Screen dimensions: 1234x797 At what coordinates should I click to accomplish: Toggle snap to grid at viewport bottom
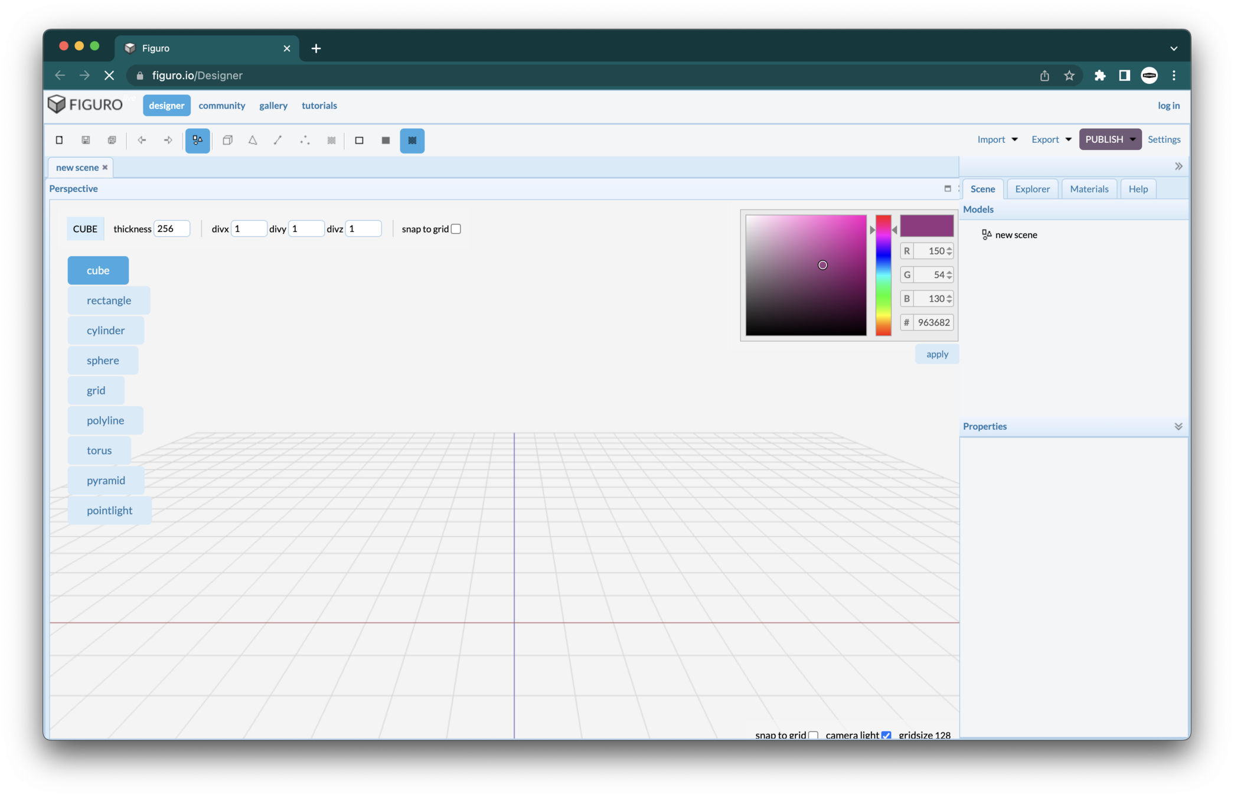tap(813, 735)
